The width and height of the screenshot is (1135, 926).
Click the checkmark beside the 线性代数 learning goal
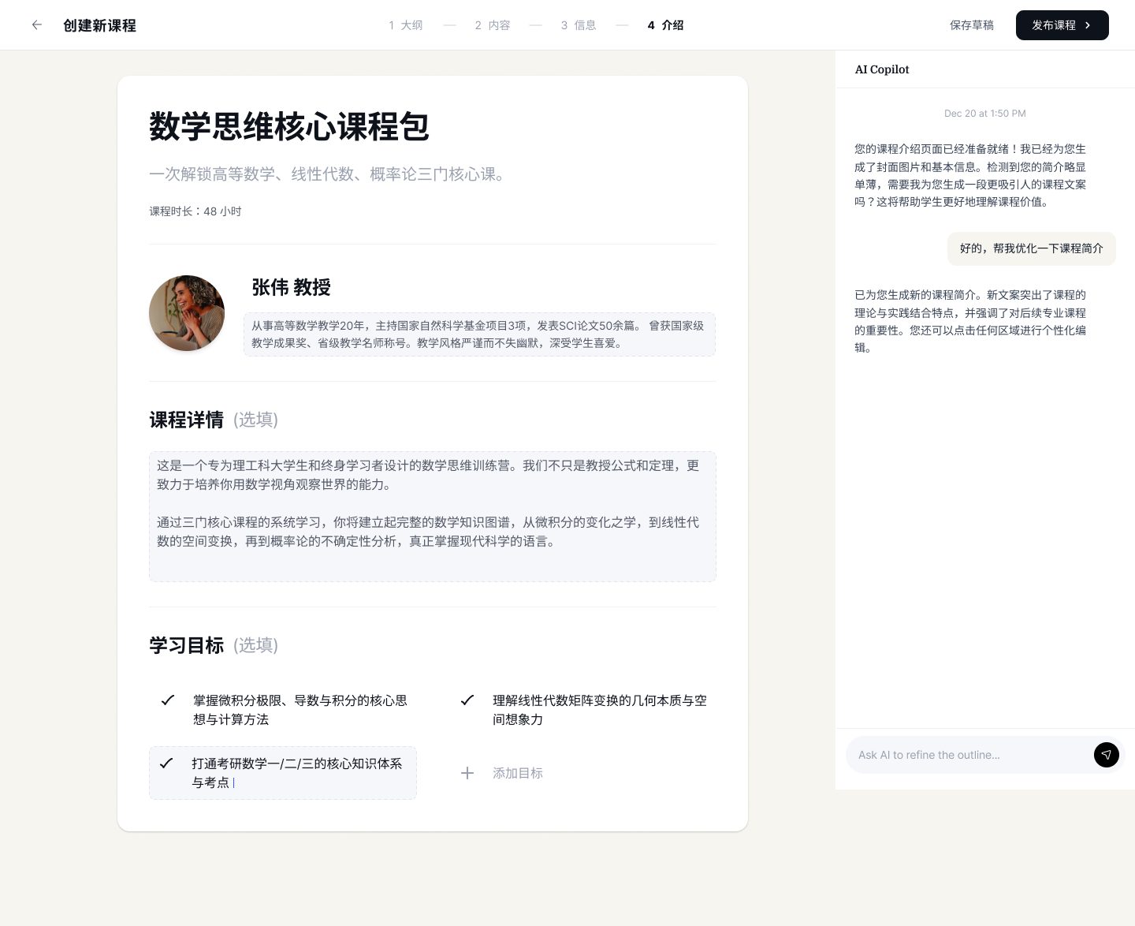[x=467, y=700]
